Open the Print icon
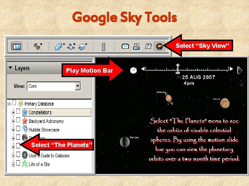Screen dimensions: 249x186 pos(136,46)
